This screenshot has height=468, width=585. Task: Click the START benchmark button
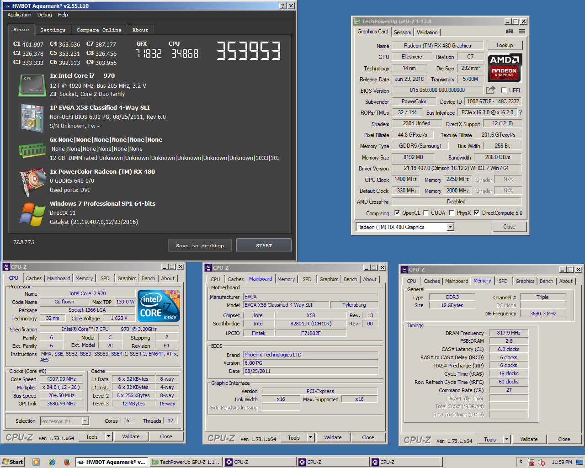[x=264, y=245]
